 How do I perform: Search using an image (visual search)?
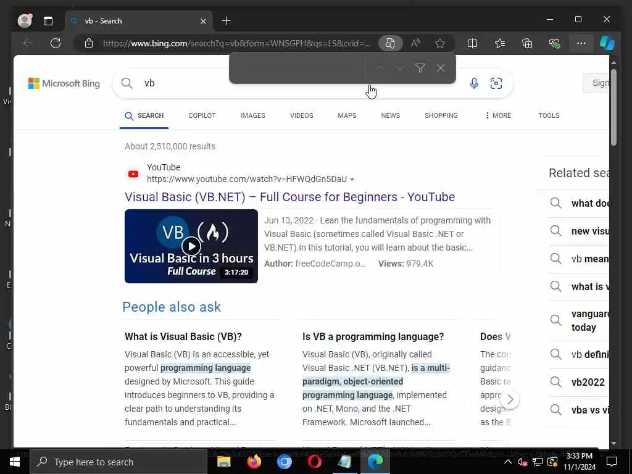pyautogui.click(x=496, y=83)
